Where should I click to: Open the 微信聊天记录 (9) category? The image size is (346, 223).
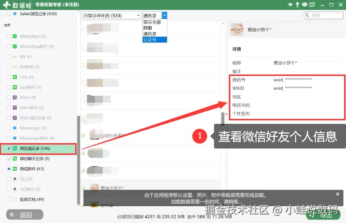coord(35,159)
